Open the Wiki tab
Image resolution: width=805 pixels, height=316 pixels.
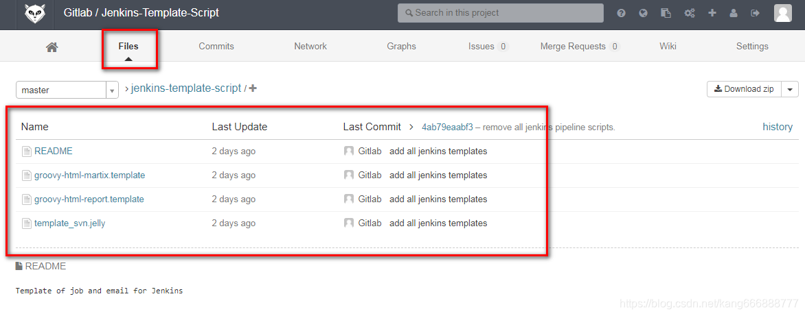[x=668, y=46]
